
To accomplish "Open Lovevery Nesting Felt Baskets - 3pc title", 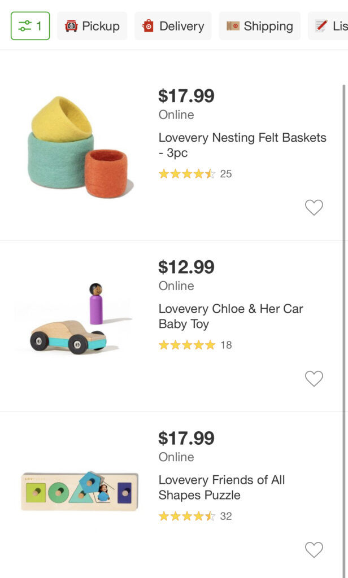I will tap(242, 145).
